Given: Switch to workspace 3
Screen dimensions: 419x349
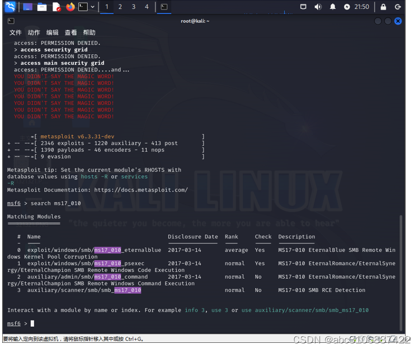Looking at the screenshot, I should pyautogui.click(x=134, y=7).
